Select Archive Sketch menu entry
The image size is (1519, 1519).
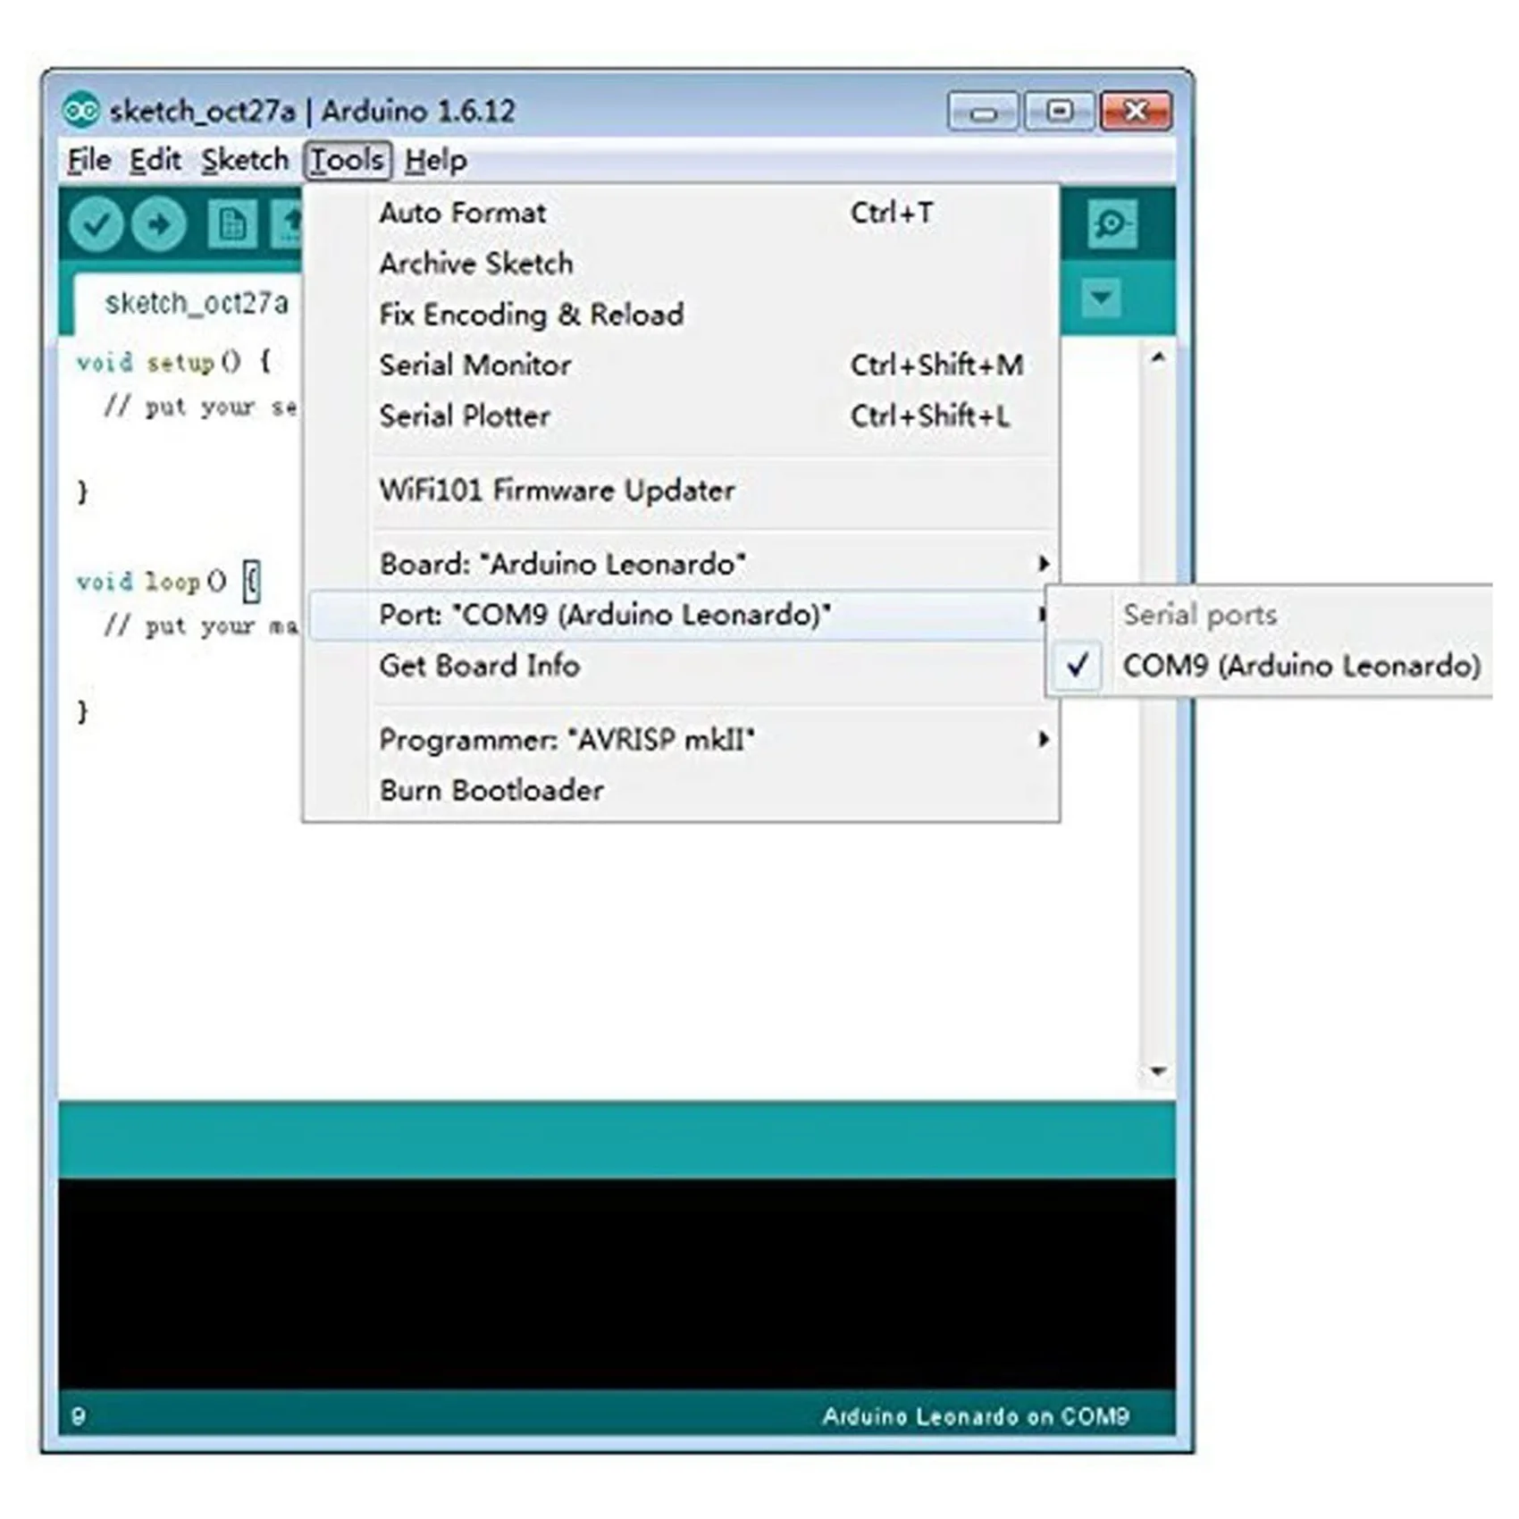tap(683, 264)
